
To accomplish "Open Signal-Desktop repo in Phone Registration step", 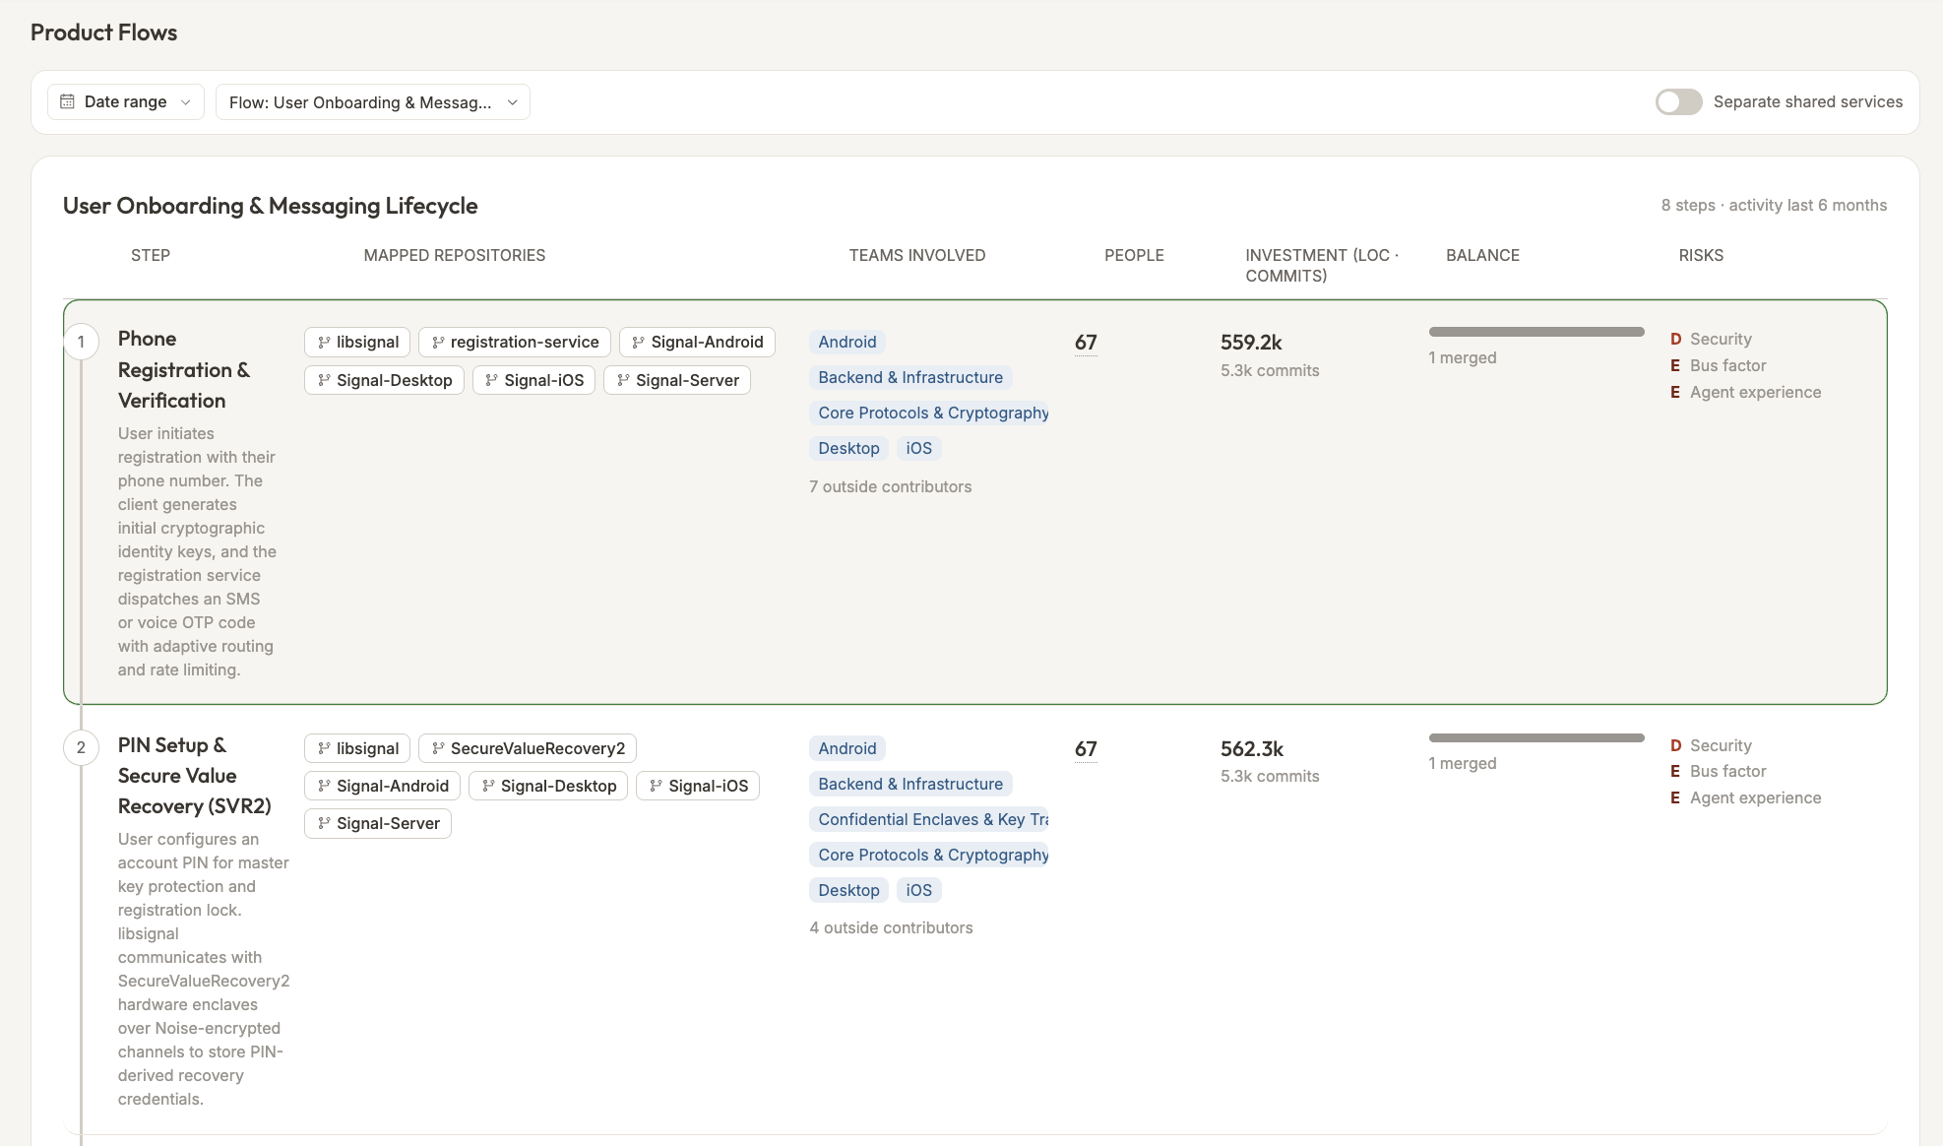I will coord(384,380).
